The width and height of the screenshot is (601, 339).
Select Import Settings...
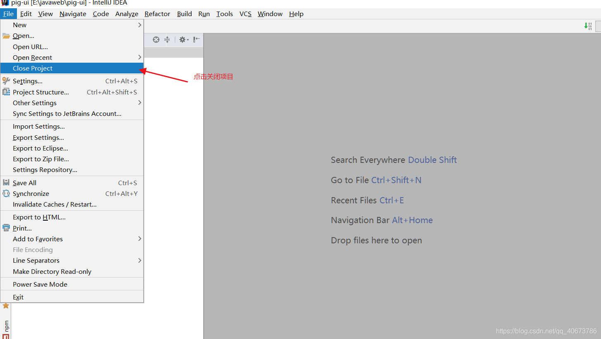(x=72, y=126)
